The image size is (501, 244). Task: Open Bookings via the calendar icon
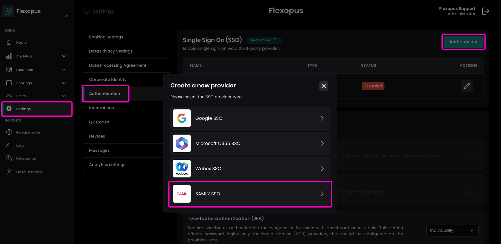click(x=9, y=83)
